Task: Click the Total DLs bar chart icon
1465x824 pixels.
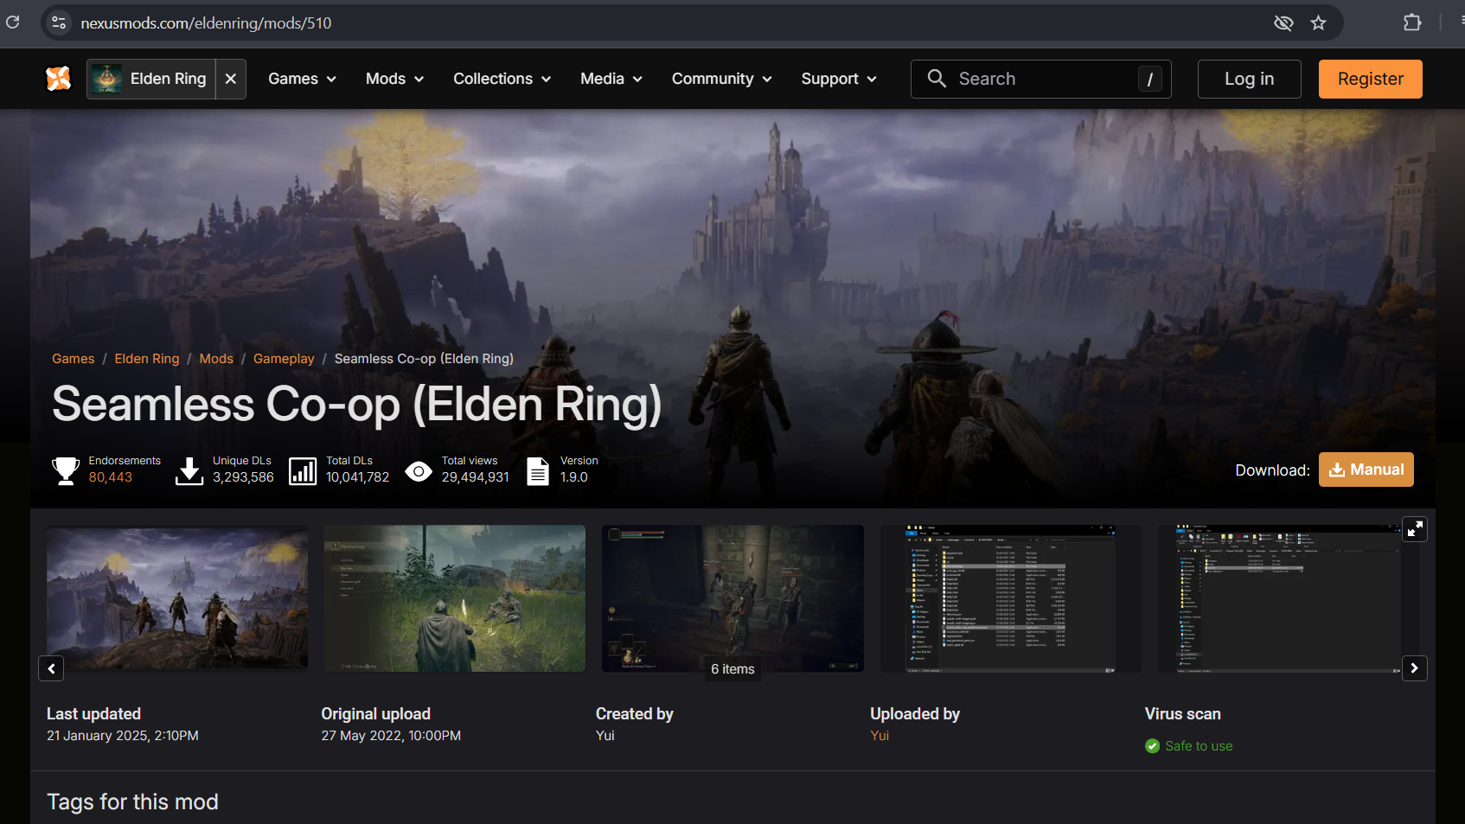Action: pos(303,470)
